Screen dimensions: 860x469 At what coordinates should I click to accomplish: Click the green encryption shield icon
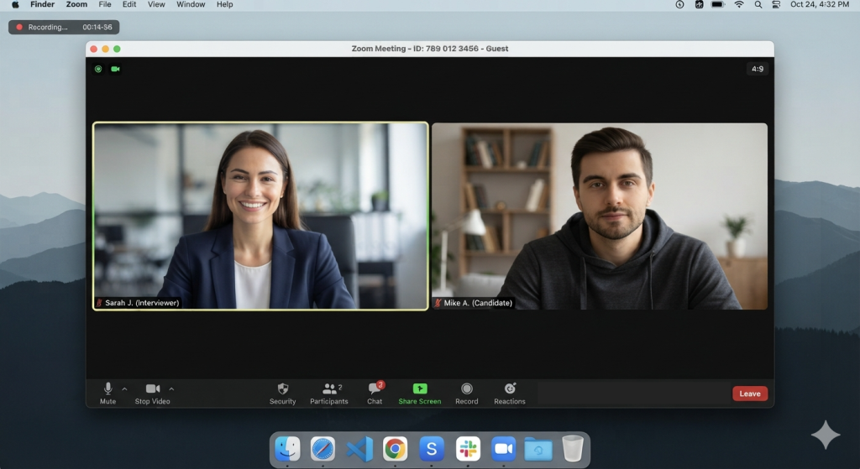98,69
